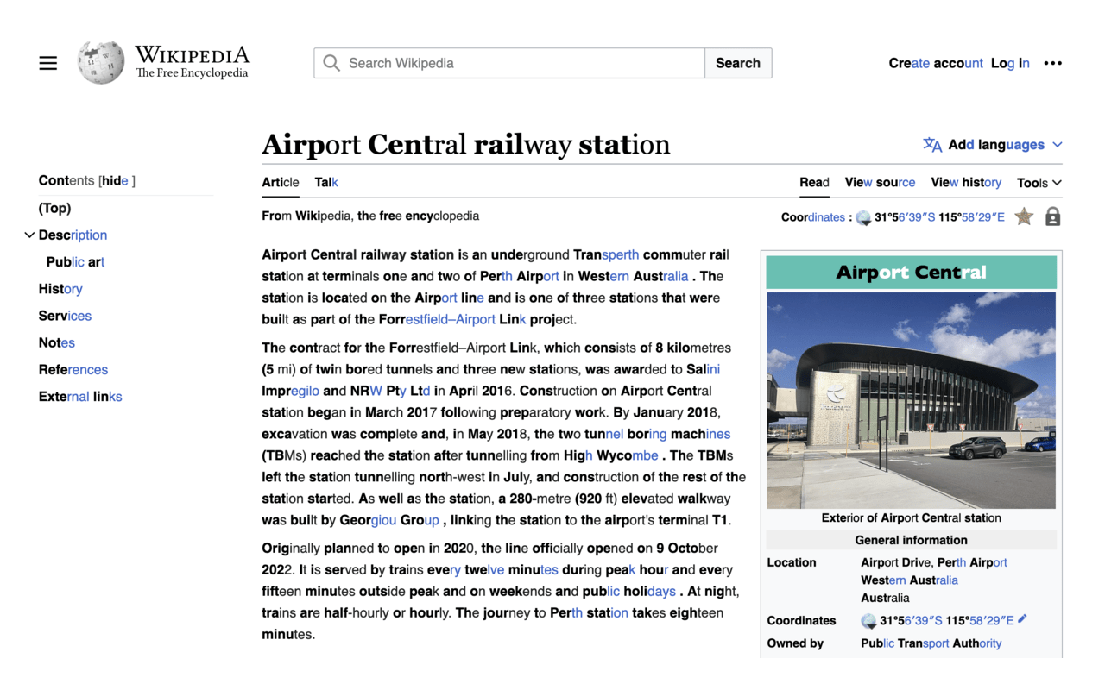Screen dimensions: 1105x690
Task: Click the globe icon in infobox coordinates
Action: (x=868, y=620)
